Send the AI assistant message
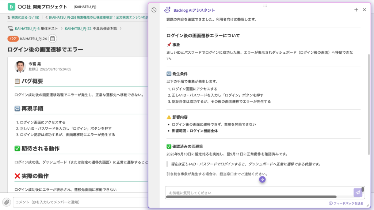Viewport: 374px width, 210px height. (x=358, y=192)
